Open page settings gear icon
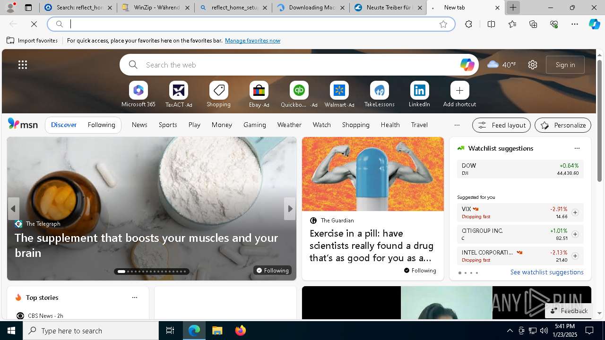605x340 pixels. pyautogui.click(x=533, y=65)
